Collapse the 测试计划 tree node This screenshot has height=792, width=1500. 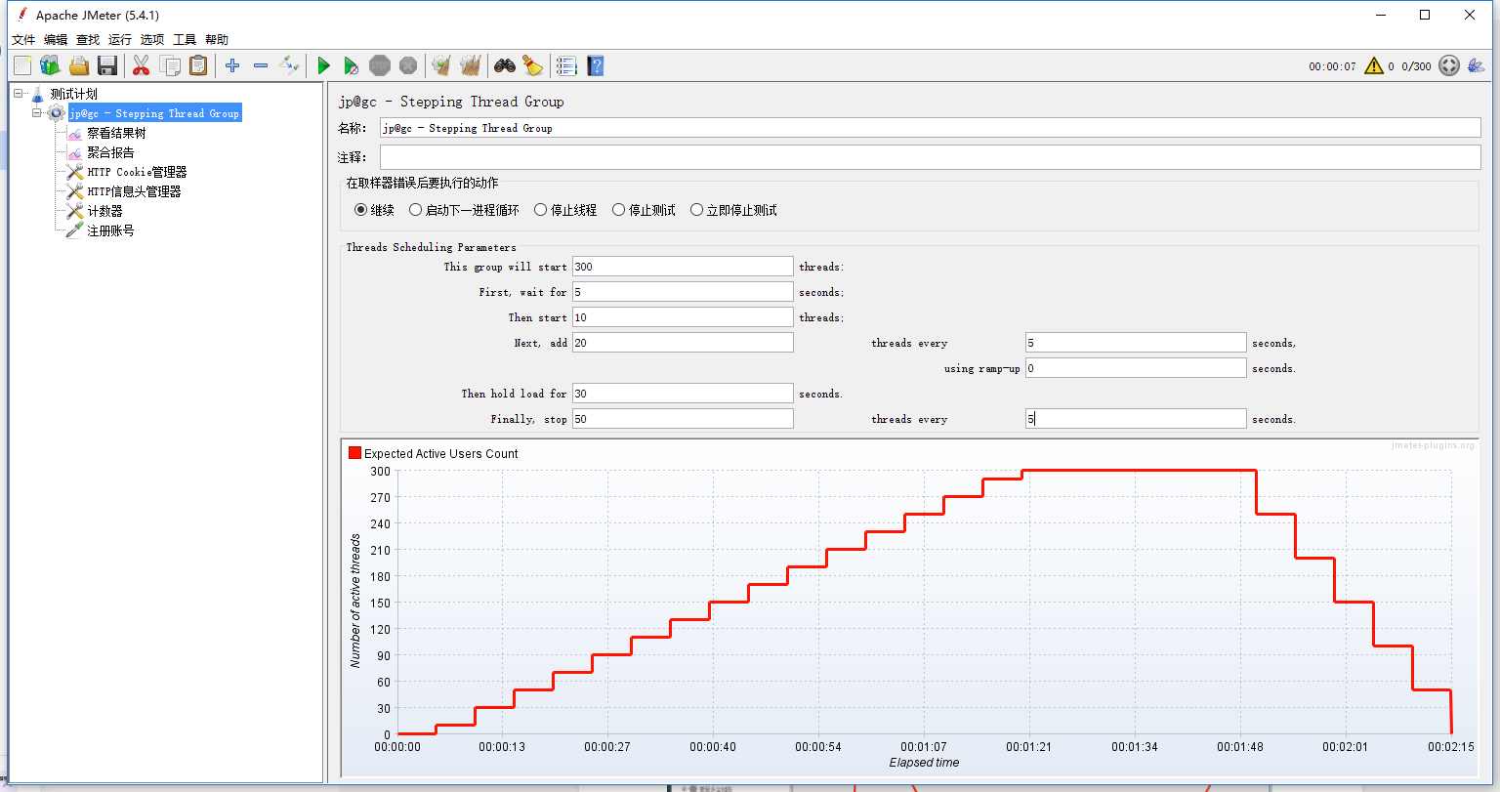click(x=19, y=94)
